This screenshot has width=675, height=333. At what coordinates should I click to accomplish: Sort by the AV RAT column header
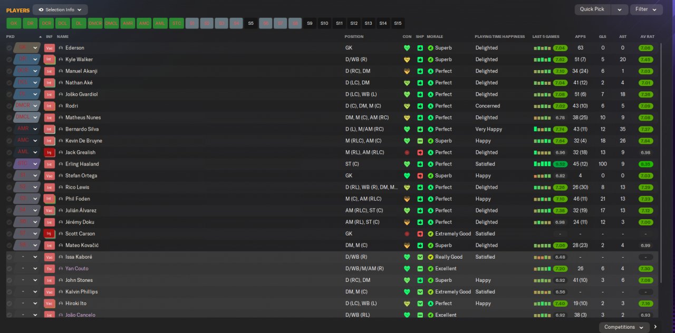point(647,37)
